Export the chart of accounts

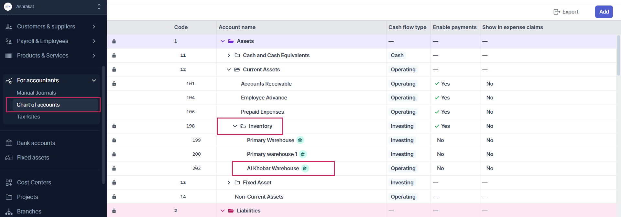click(x=566, y=12)
